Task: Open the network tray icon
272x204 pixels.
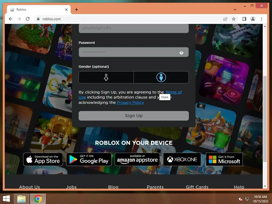Action: (x=247, y=199)
